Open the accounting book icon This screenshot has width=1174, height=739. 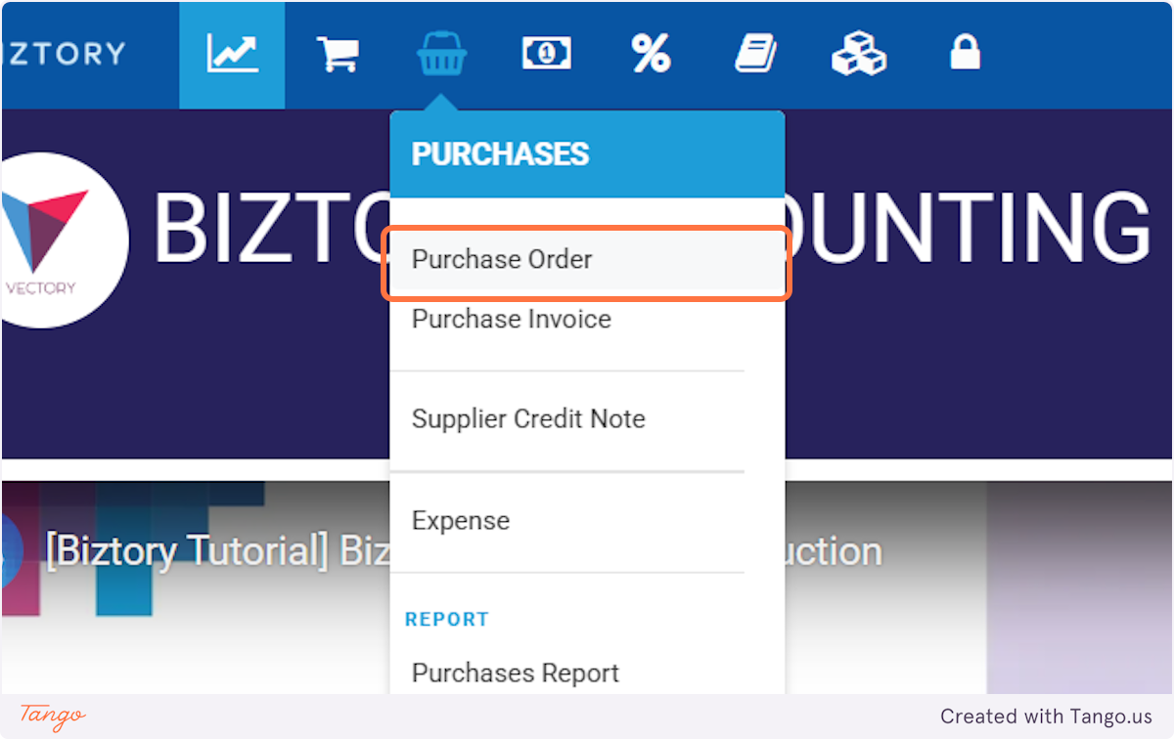tap(755, 54)
